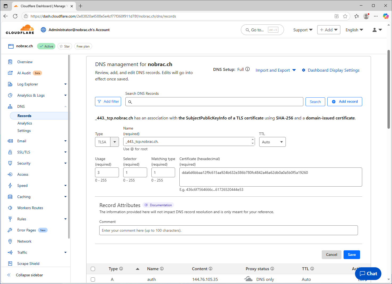Screen dimensions: 392x284
Task: Open the TTL Auto dropdown
Action: 272,142
